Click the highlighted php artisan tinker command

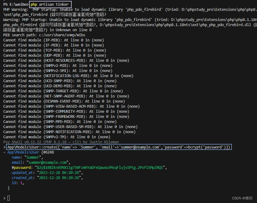(x=50, y=4)
